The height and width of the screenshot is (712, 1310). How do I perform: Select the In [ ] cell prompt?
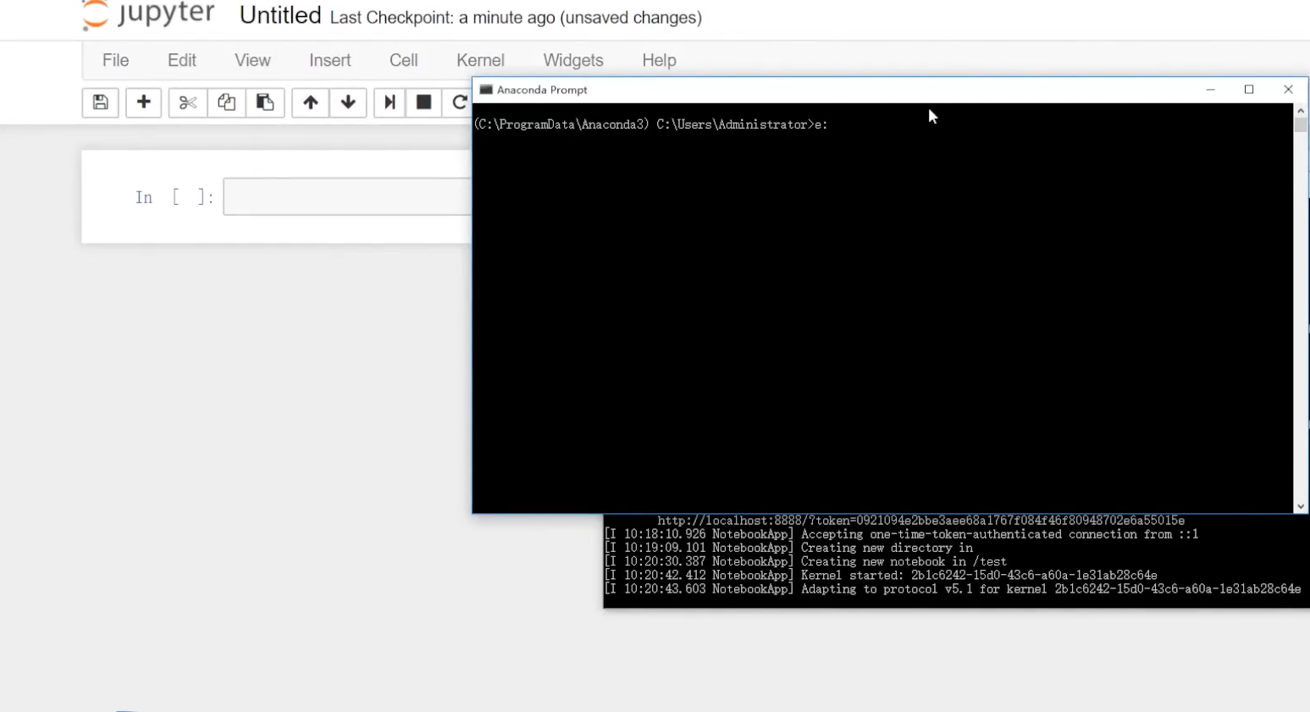[x=174, y=197]
